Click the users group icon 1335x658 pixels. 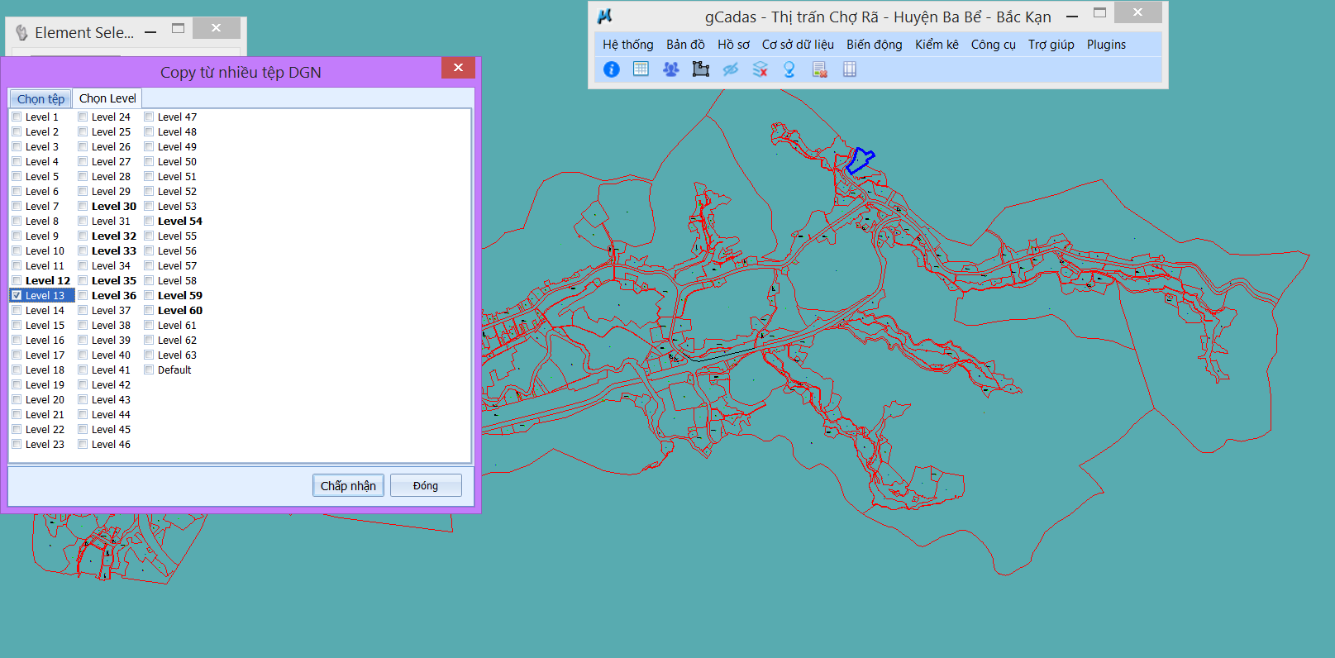pos(670,69)
